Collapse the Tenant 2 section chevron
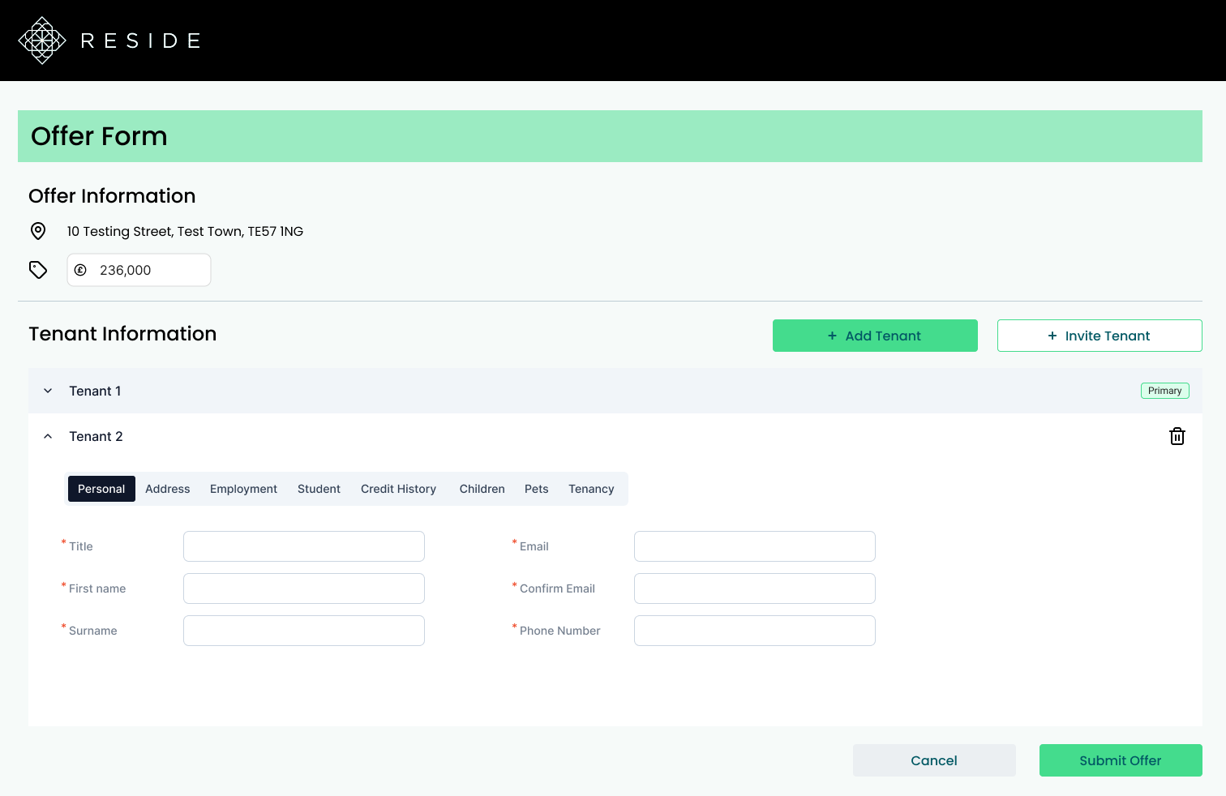Screen dimensions: 1226x796 (x=48, y=436)
